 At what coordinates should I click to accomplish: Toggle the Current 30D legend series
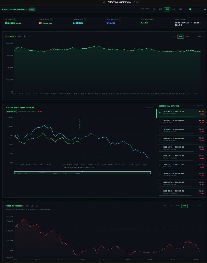coord(71,167)
